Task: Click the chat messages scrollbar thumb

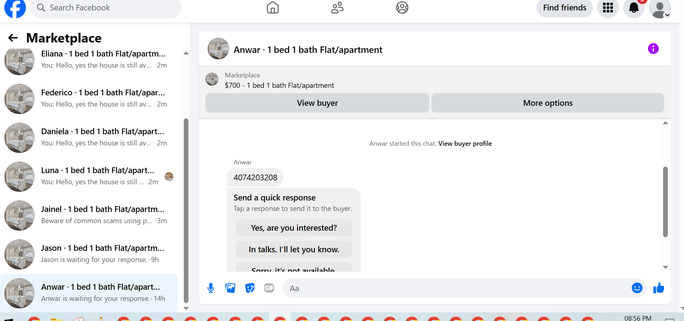Action: (665, 202)
